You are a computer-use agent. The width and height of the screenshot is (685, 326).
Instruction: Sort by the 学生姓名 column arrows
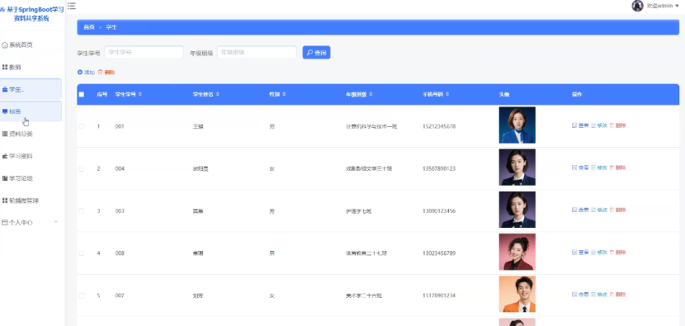218,94
